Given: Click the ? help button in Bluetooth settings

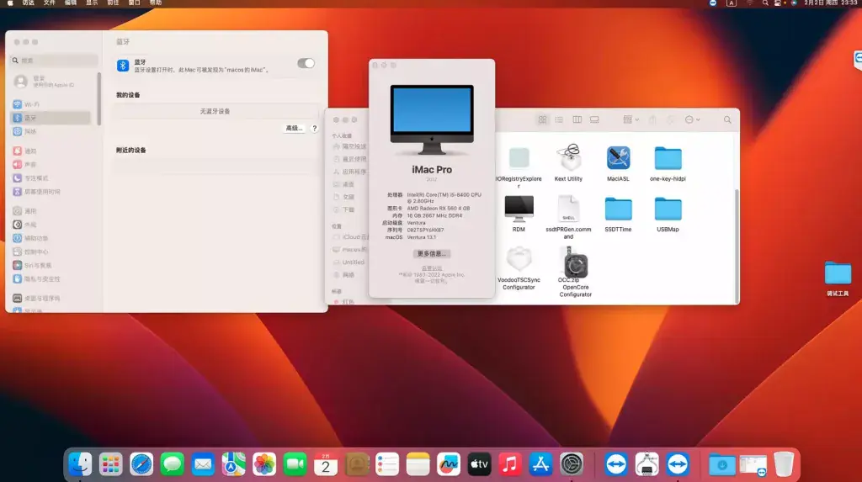Looking at the screenshot, I should point(315,128).
